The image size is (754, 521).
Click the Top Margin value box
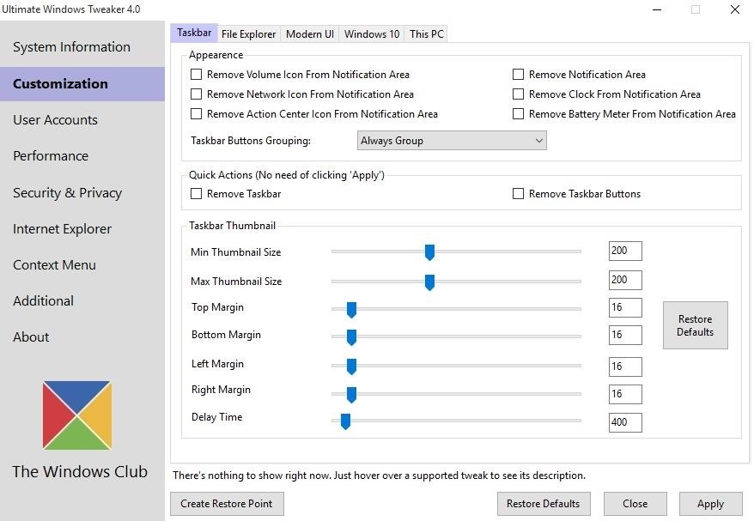(x=625, y=307)
